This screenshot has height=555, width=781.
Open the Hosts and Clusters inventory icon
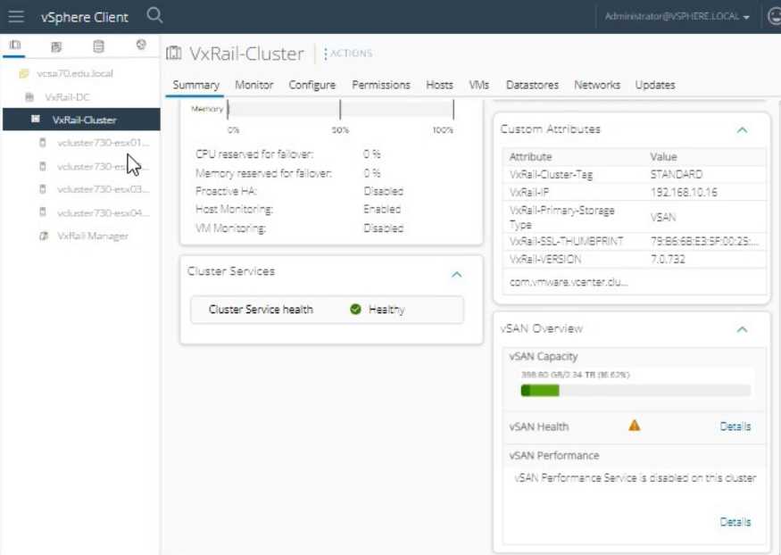coord(16,45)
